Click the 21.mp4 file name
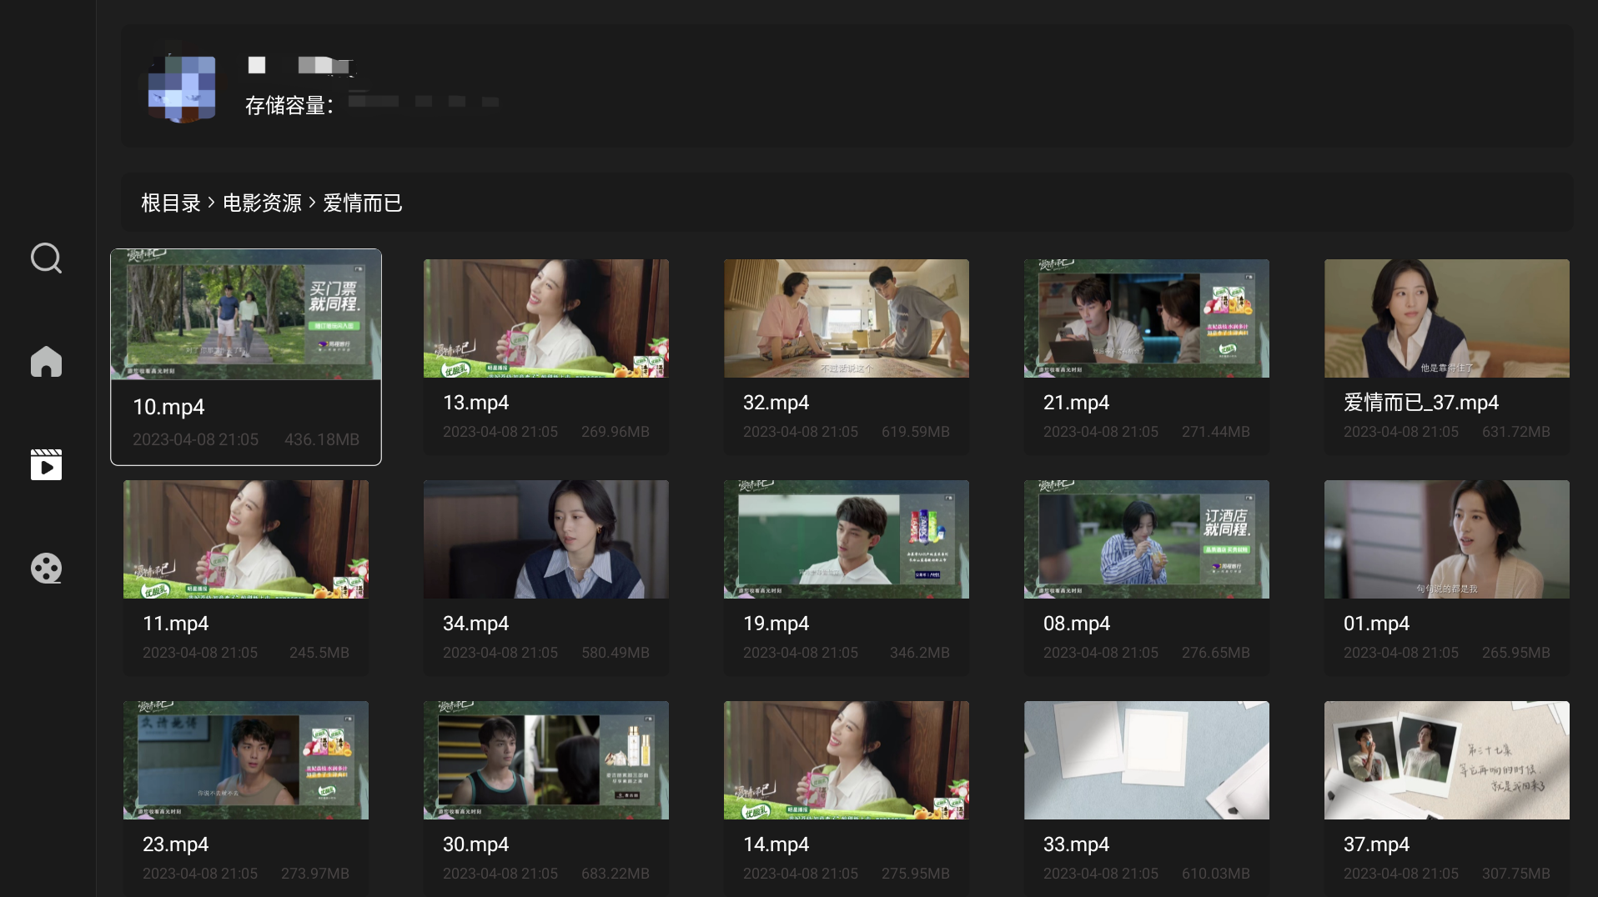Screen dimensions: 1598x897 point(1076,403)
